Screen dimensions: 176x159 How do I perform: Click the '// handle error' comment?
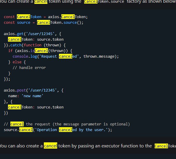click(x=29, y=68)
